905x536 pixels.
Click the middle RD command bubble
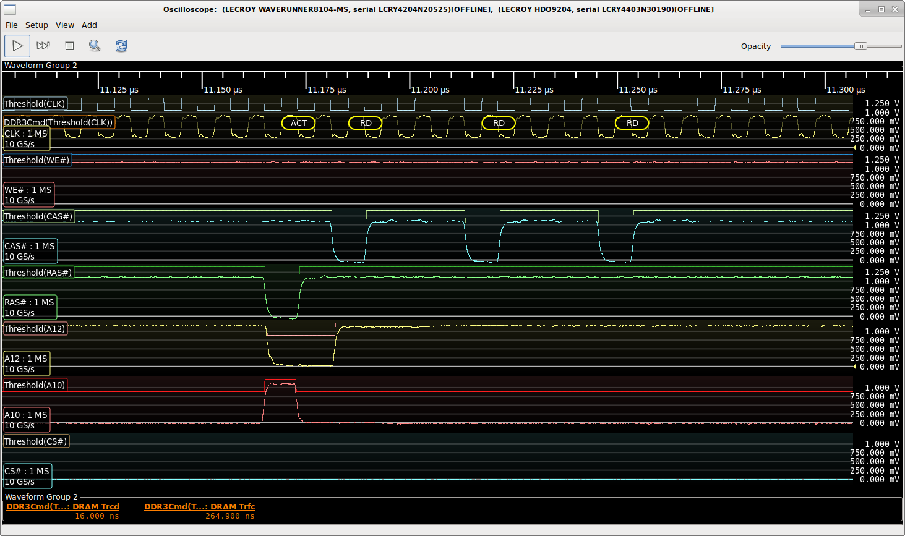click(499, 123)
